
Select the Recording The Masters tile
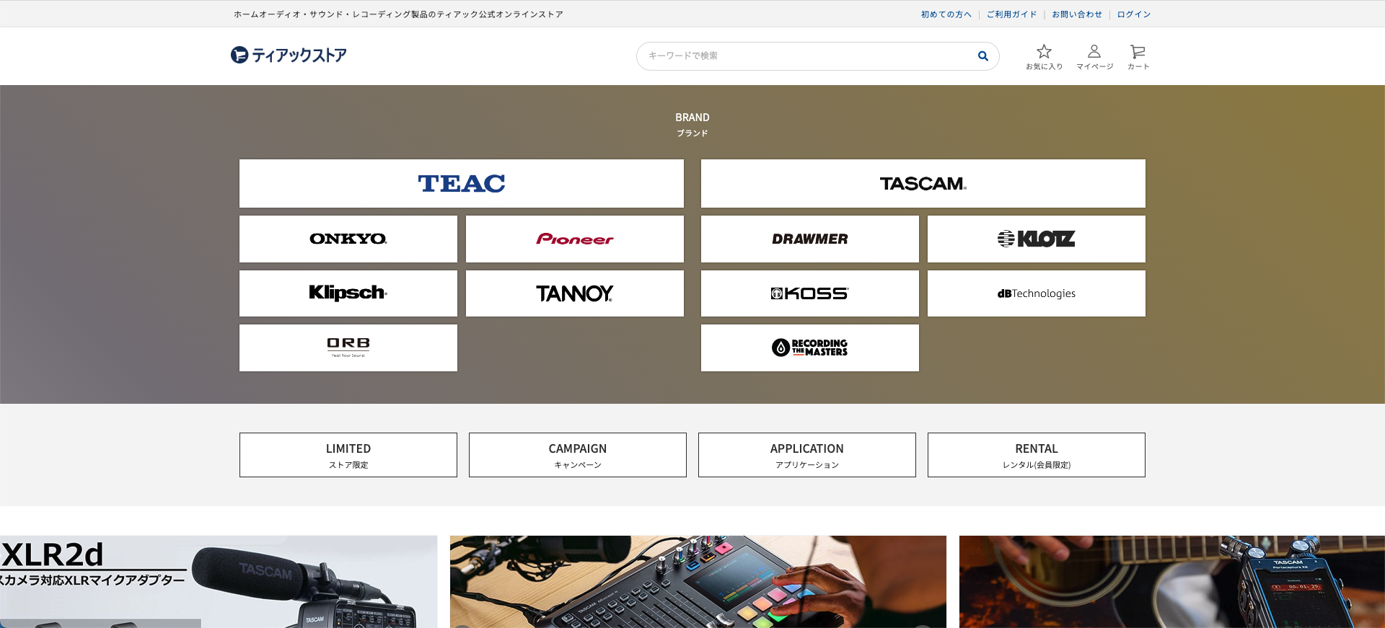[810, 348]
